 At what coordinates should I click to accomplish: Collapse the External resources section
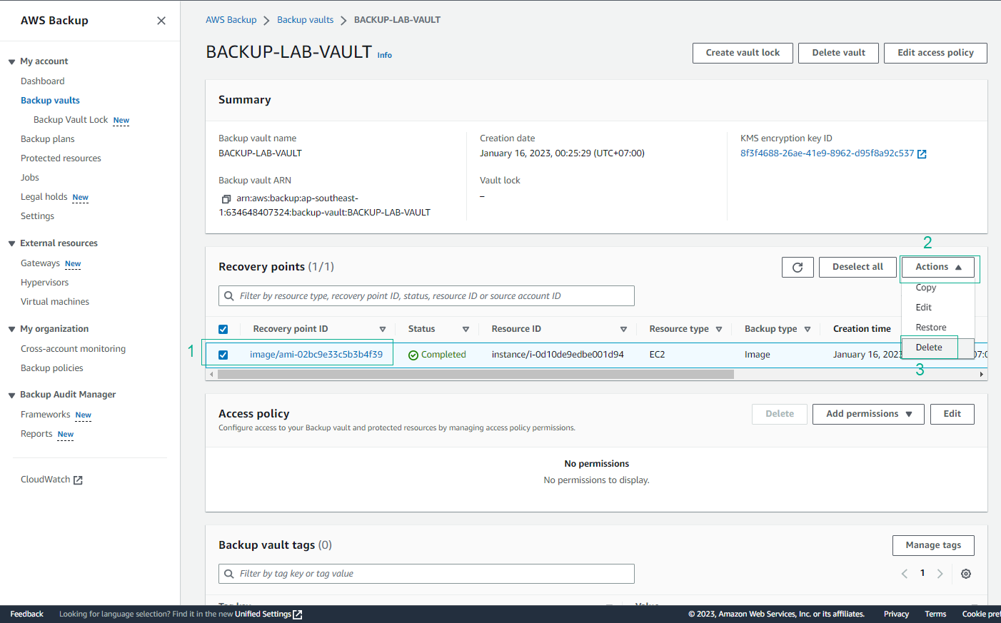pyautogui.click(x=12, y=244)
